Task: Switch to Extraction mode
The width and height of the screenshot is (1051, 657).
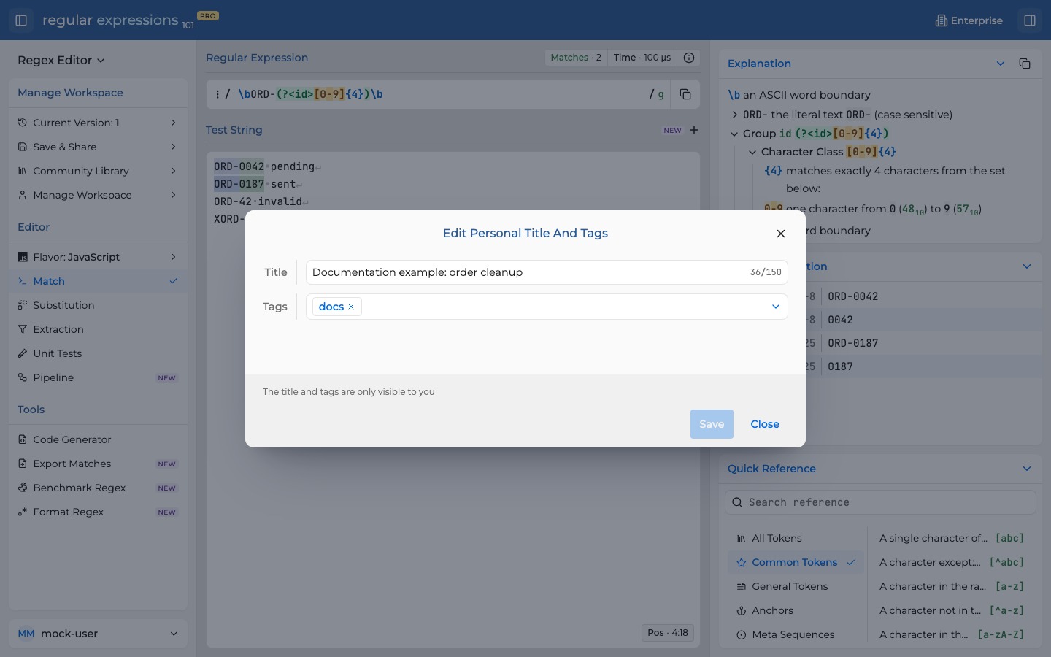Action: [98, 329]
